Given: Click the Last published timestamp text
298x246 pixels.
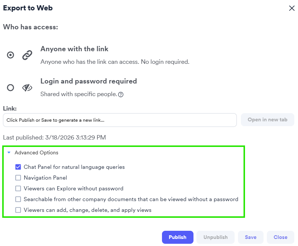Looking at the screenshot, I should click(54, 137).
